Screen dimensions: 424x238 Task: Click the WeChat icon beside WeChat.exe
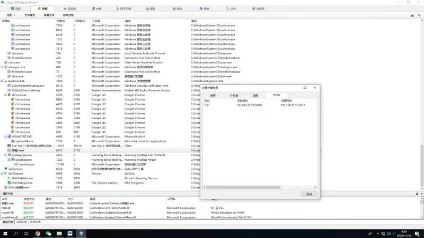point(6,173)
